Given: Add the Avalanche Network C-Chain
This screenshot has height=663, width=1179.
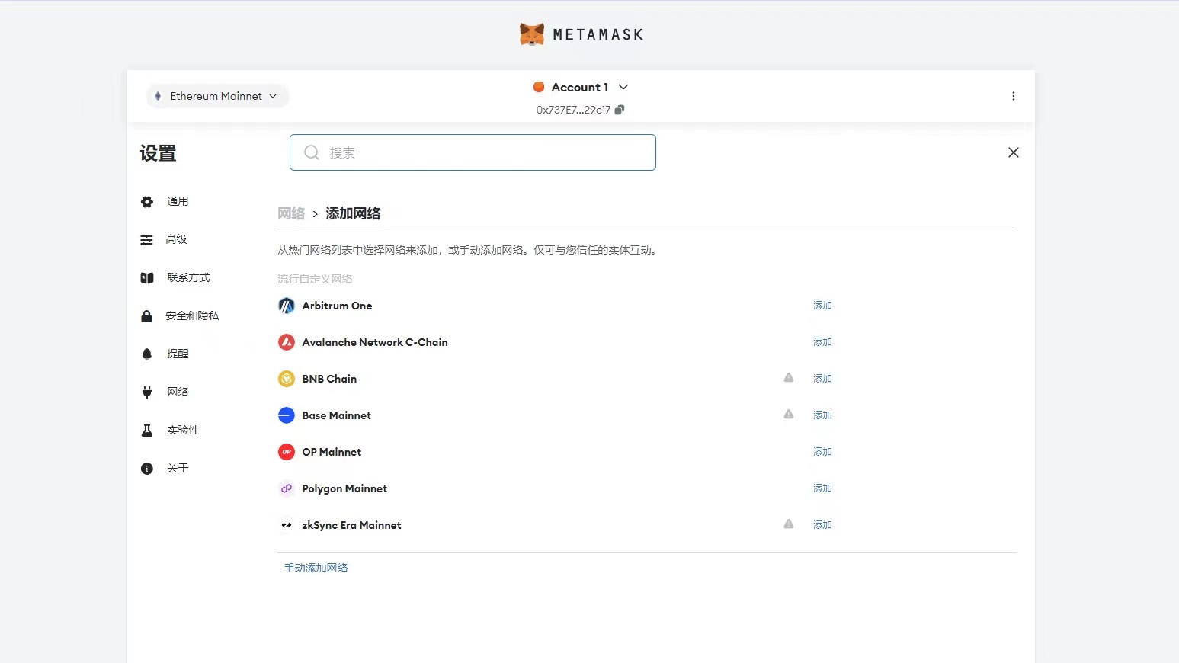Looking at the screenshot, I should 822,342.
